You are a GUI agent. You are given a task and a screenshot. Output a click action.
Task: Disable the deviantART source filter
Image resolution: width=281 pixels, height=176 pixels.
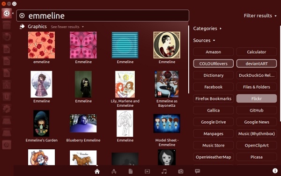coord(257,64)
